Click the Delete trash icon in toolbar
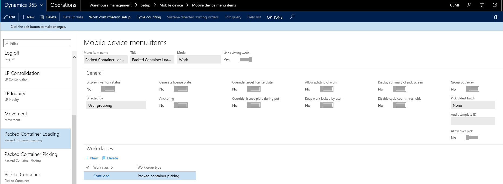The height and width of the screenshot is (184, 503). click(42, 17)
